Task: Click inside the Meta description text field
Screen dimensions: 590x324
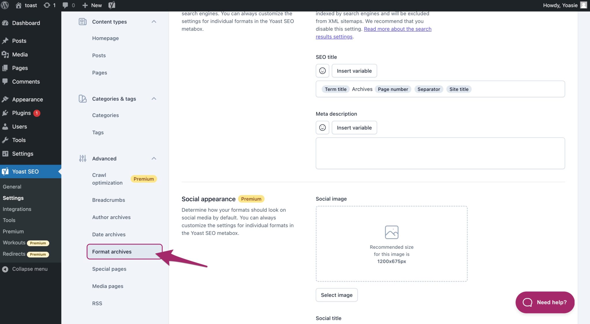Action: 440,153
